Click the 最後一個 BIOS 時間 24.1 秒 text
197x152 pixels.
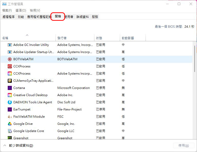[x=175, y=27]
